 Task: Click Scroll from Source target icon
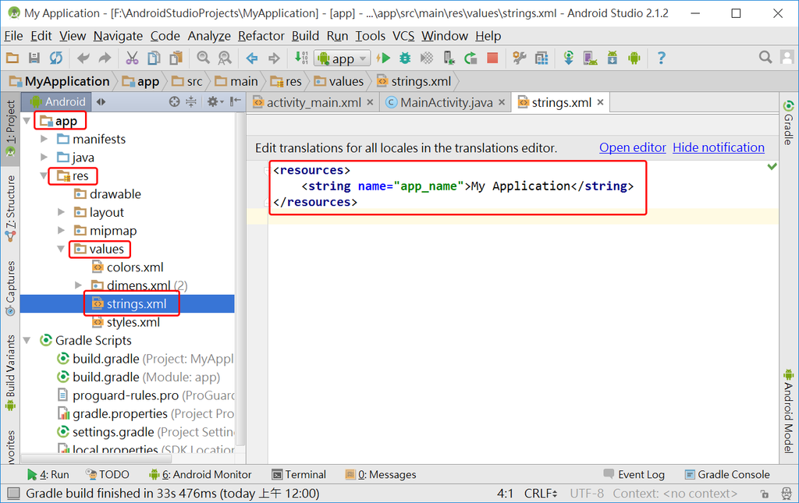click(174, 102)
